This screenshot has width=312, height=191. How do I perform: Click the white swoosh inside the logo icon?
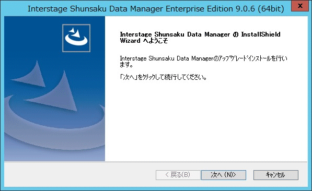(x=76, y=41)
